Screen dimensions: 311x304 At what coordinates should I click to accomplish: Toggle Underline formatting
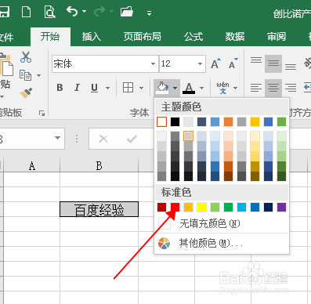coord(95,88)
